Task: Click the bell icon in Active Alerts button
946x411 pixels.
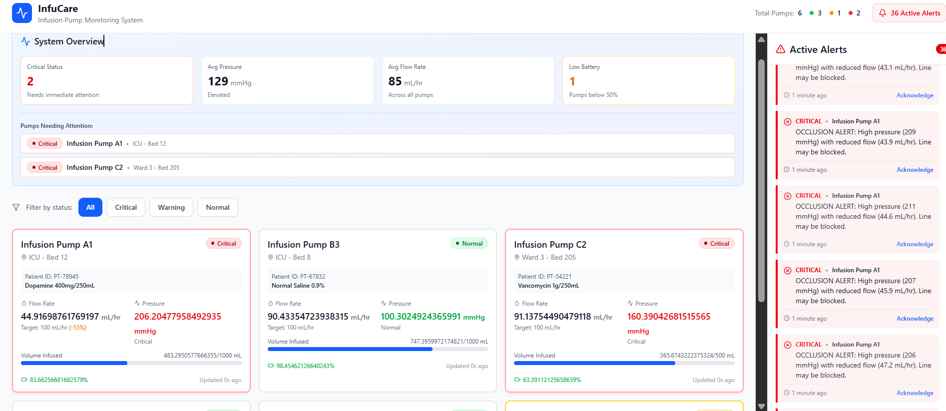Action: (x=883, y=13)
